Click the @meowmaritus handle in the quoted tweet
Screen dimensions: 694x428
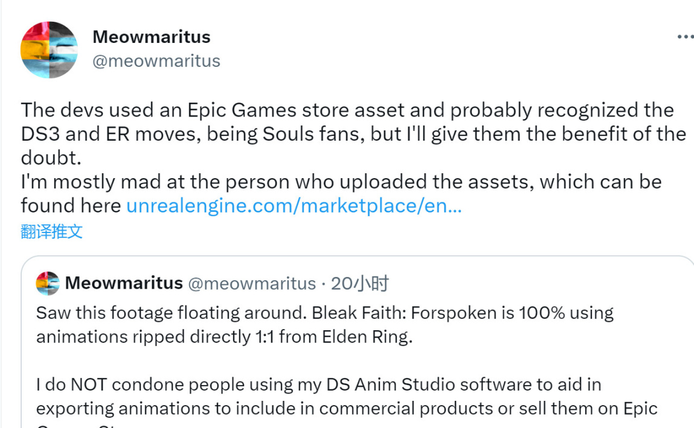coord(252,283)
